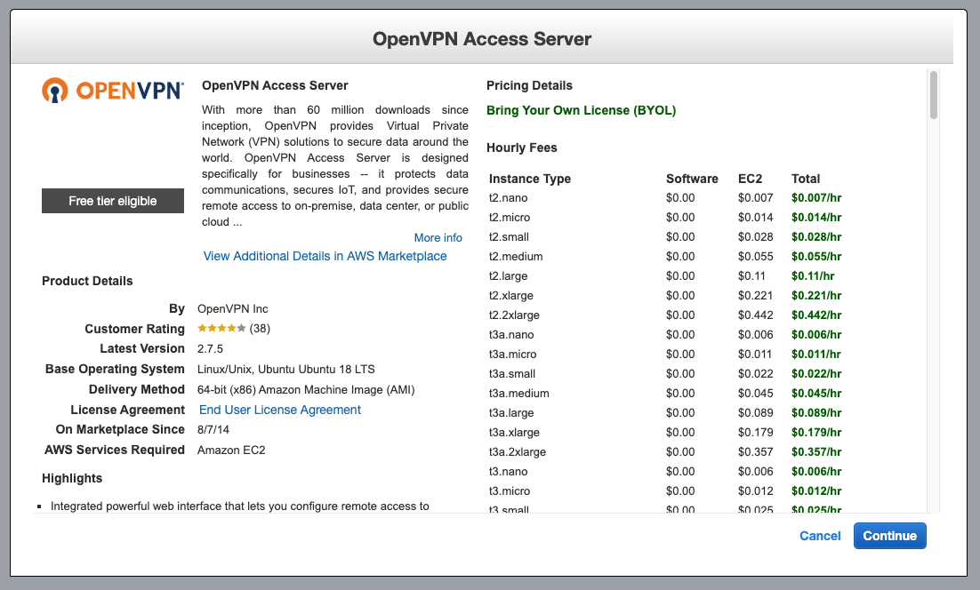Click the 64-bit (x86) Amazon Machine Image value
Viewport: 980px width, 590px height.
click(x=306, y=389)
